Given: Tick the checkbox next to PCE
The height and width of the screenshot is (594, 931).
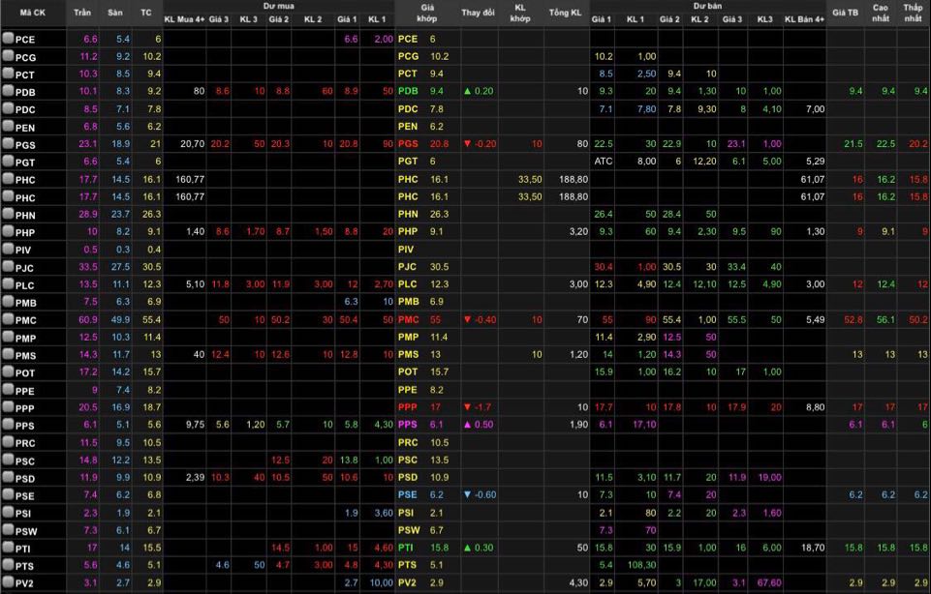Looking at the screenshot, I should 8,39.
